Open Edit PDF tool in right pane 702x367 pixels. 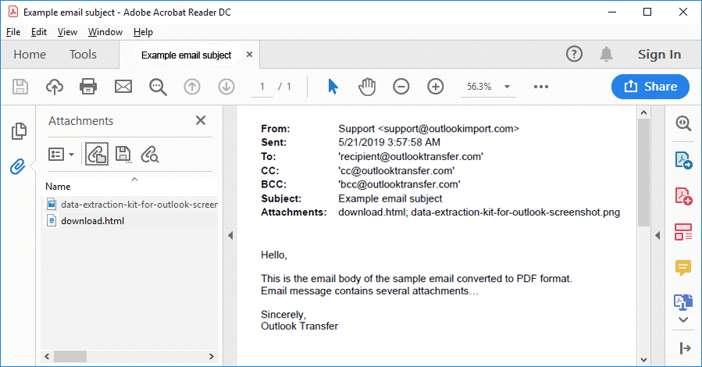coord(683,232)
